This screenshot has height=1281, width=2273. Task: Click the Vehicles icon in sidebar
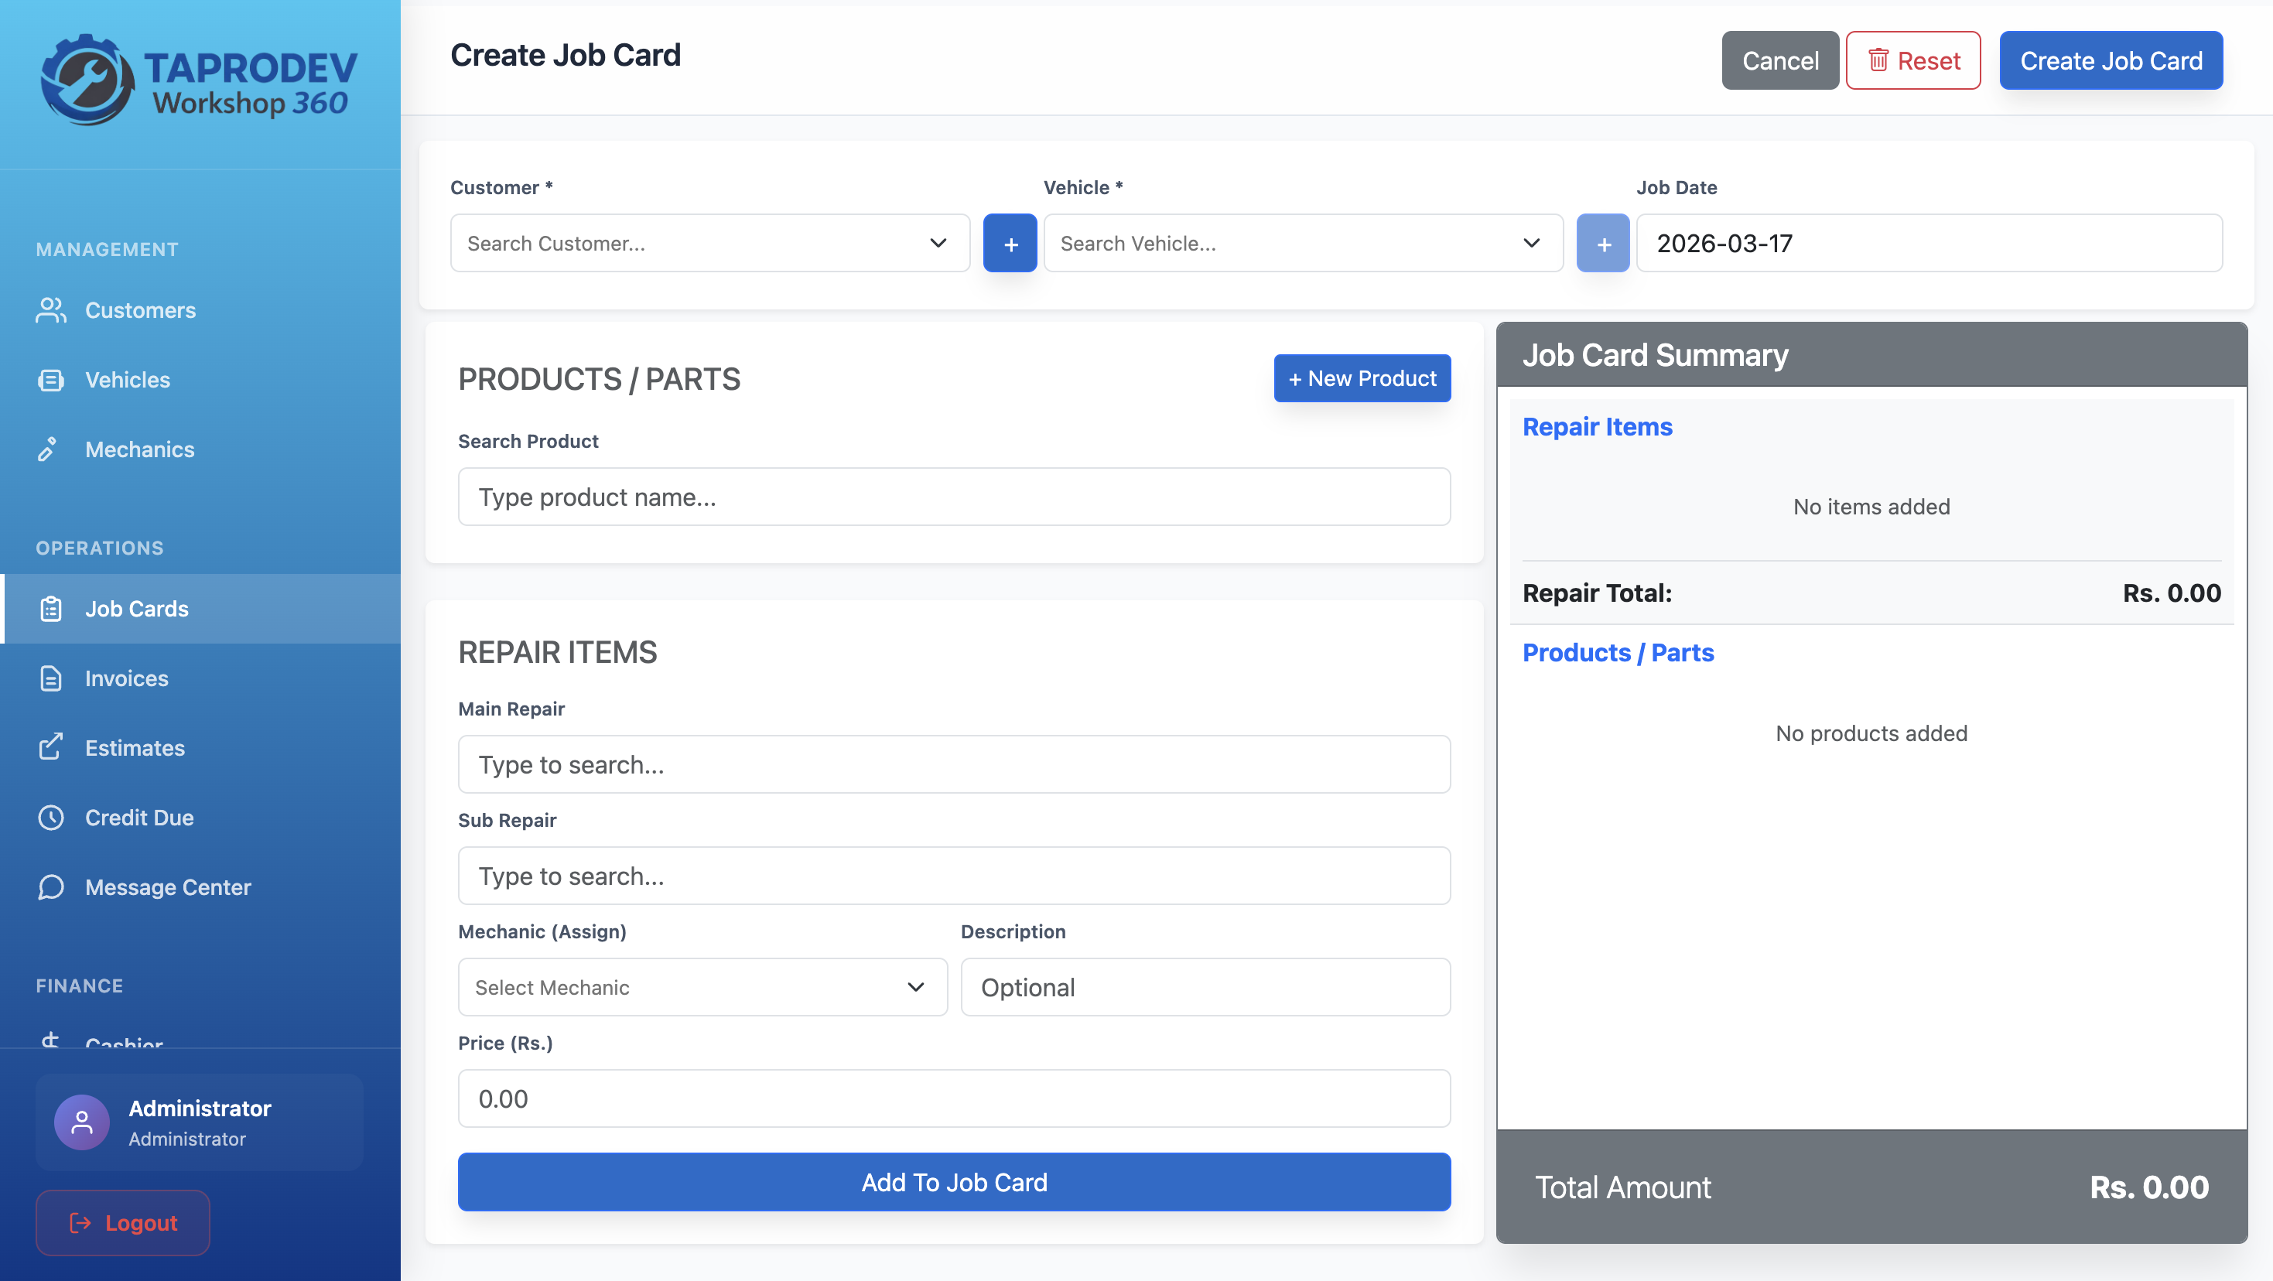tap(50, 379)
